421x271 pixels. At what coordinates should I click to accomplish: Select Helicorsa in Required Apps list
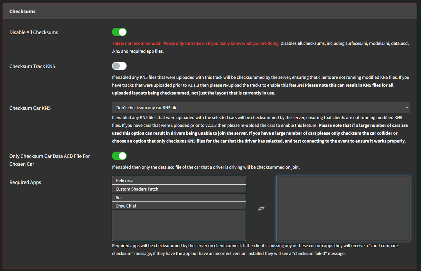179,180
